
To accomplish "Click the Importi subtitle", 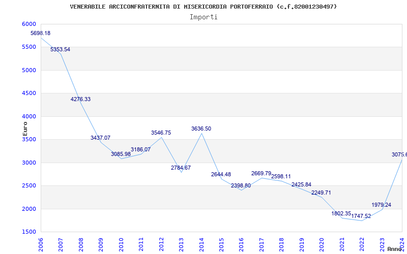I will 203,17.
